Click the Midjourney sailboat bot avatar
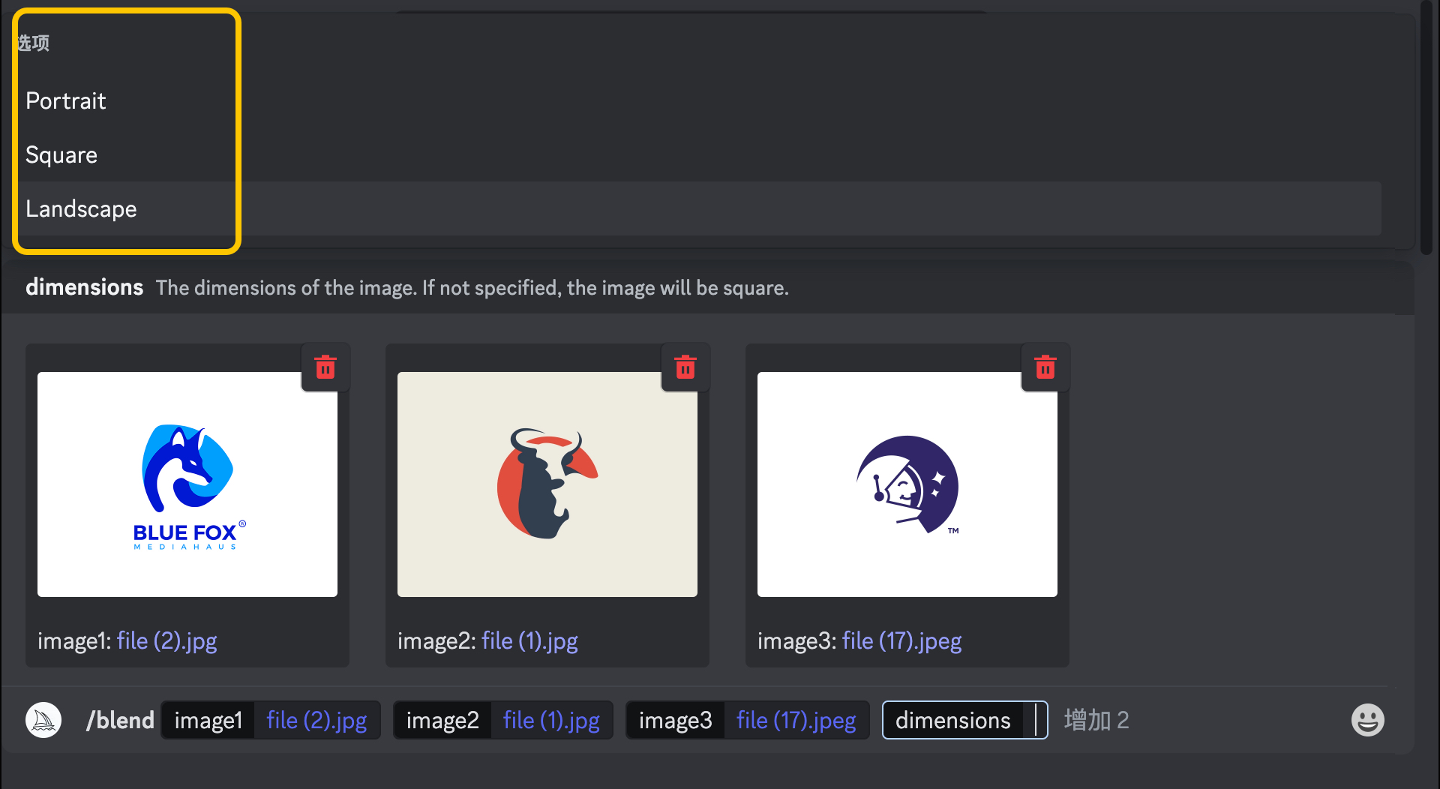 click(x=43, y=720)
